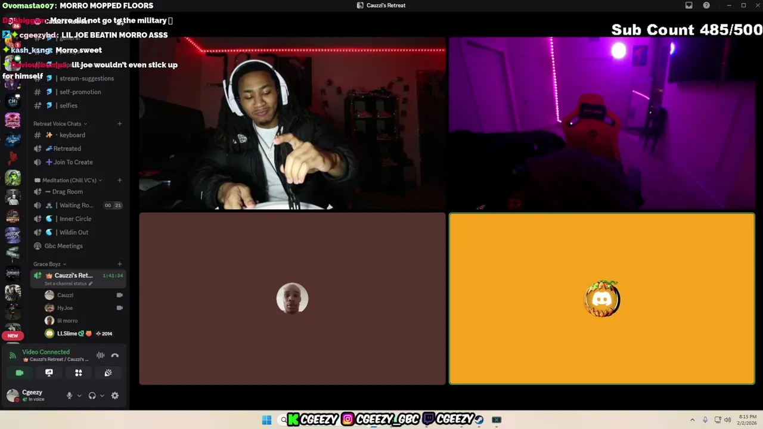
Task: Open Steam from the taskbar
Action: [479, 419]
